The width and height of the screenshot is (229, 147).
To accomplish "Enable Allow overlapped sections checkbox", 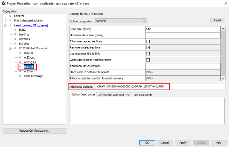I will point(148,41).
